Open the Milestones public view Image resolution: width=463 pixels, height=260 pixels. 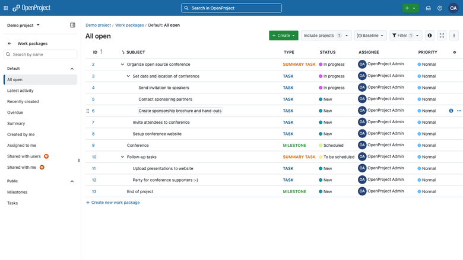pos(17,192)
